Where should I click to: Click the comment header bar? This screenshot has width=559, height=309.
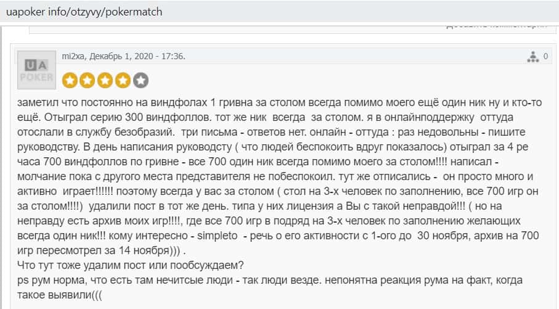[x=308, y=56]
